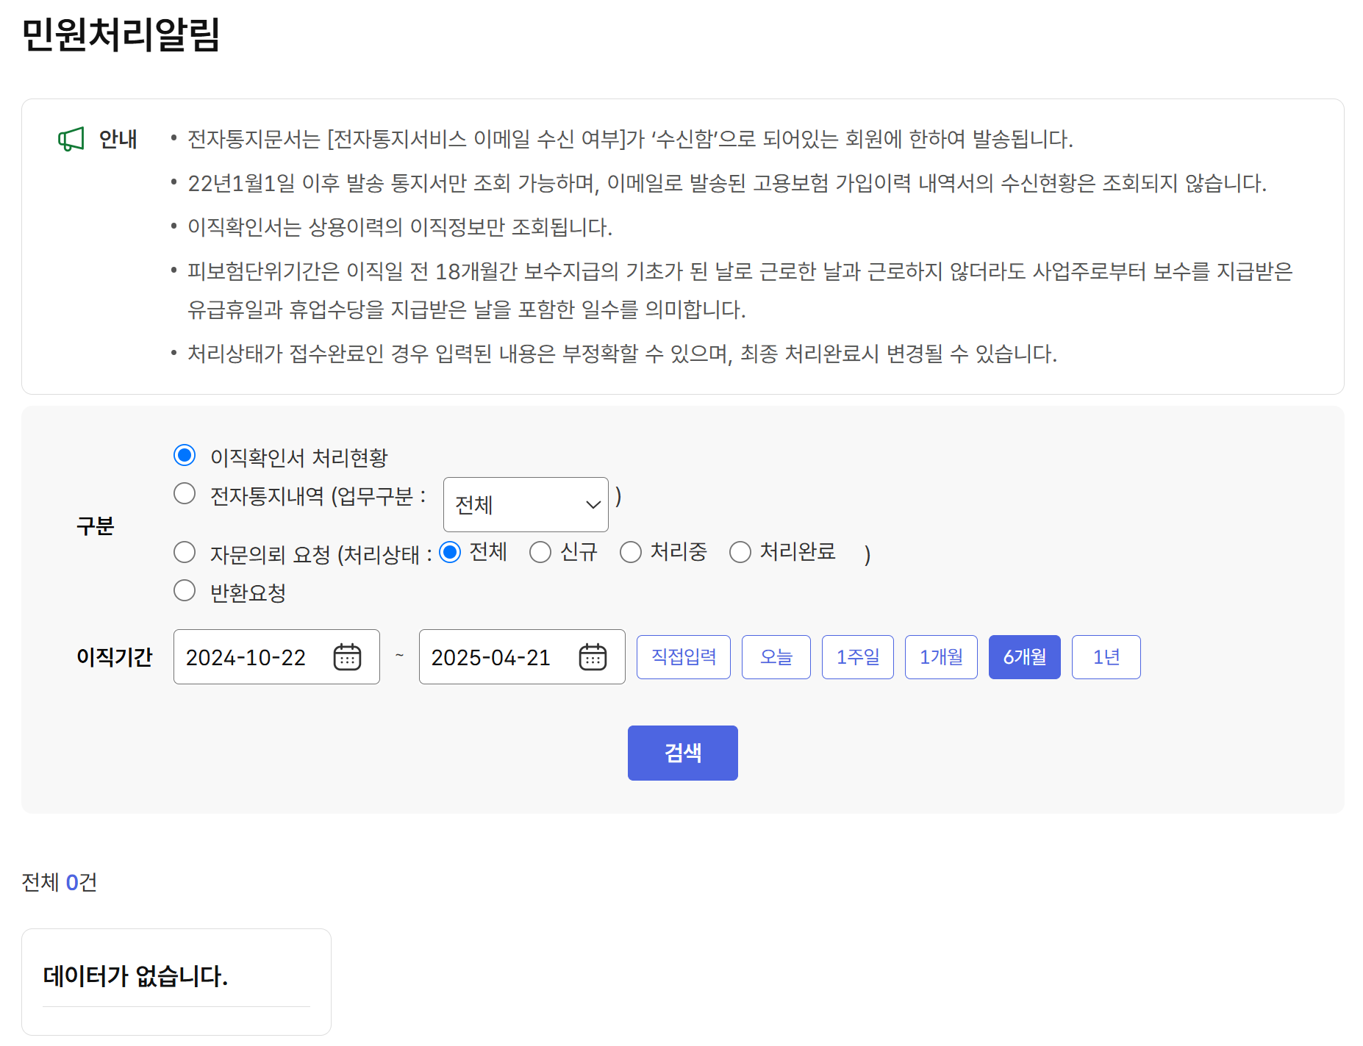
Task: Click the 직접입력 period button
Action: coord(684,657)
